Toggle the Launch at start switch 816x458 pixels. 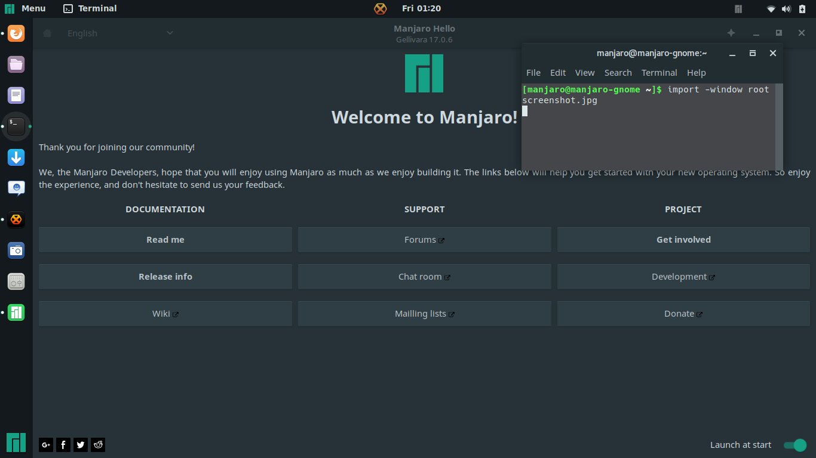click(795, 445)
